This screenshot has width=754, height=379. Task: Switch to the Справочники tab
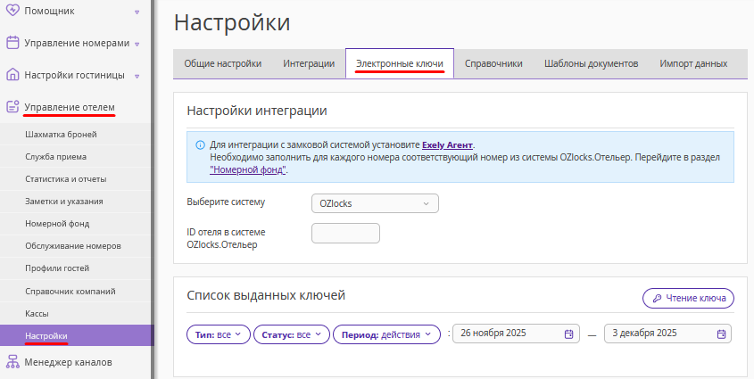[x=493, y=63]
